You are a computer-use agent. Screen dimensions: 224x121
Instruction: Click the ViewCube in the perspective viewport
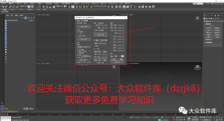[198, 67]
